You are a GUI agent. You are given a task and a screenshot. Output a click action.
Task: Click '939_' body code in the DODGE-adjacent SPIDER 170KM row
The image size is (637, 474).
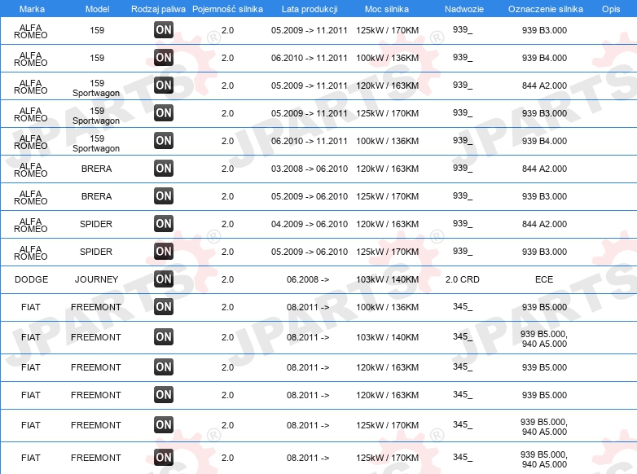[x=463, y=251]
